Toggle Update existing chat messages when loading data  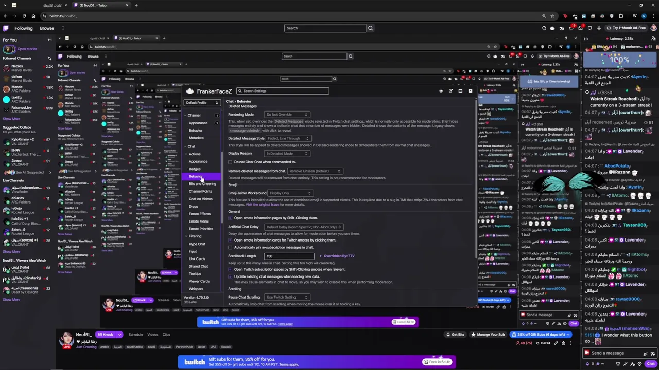point(230,276)
